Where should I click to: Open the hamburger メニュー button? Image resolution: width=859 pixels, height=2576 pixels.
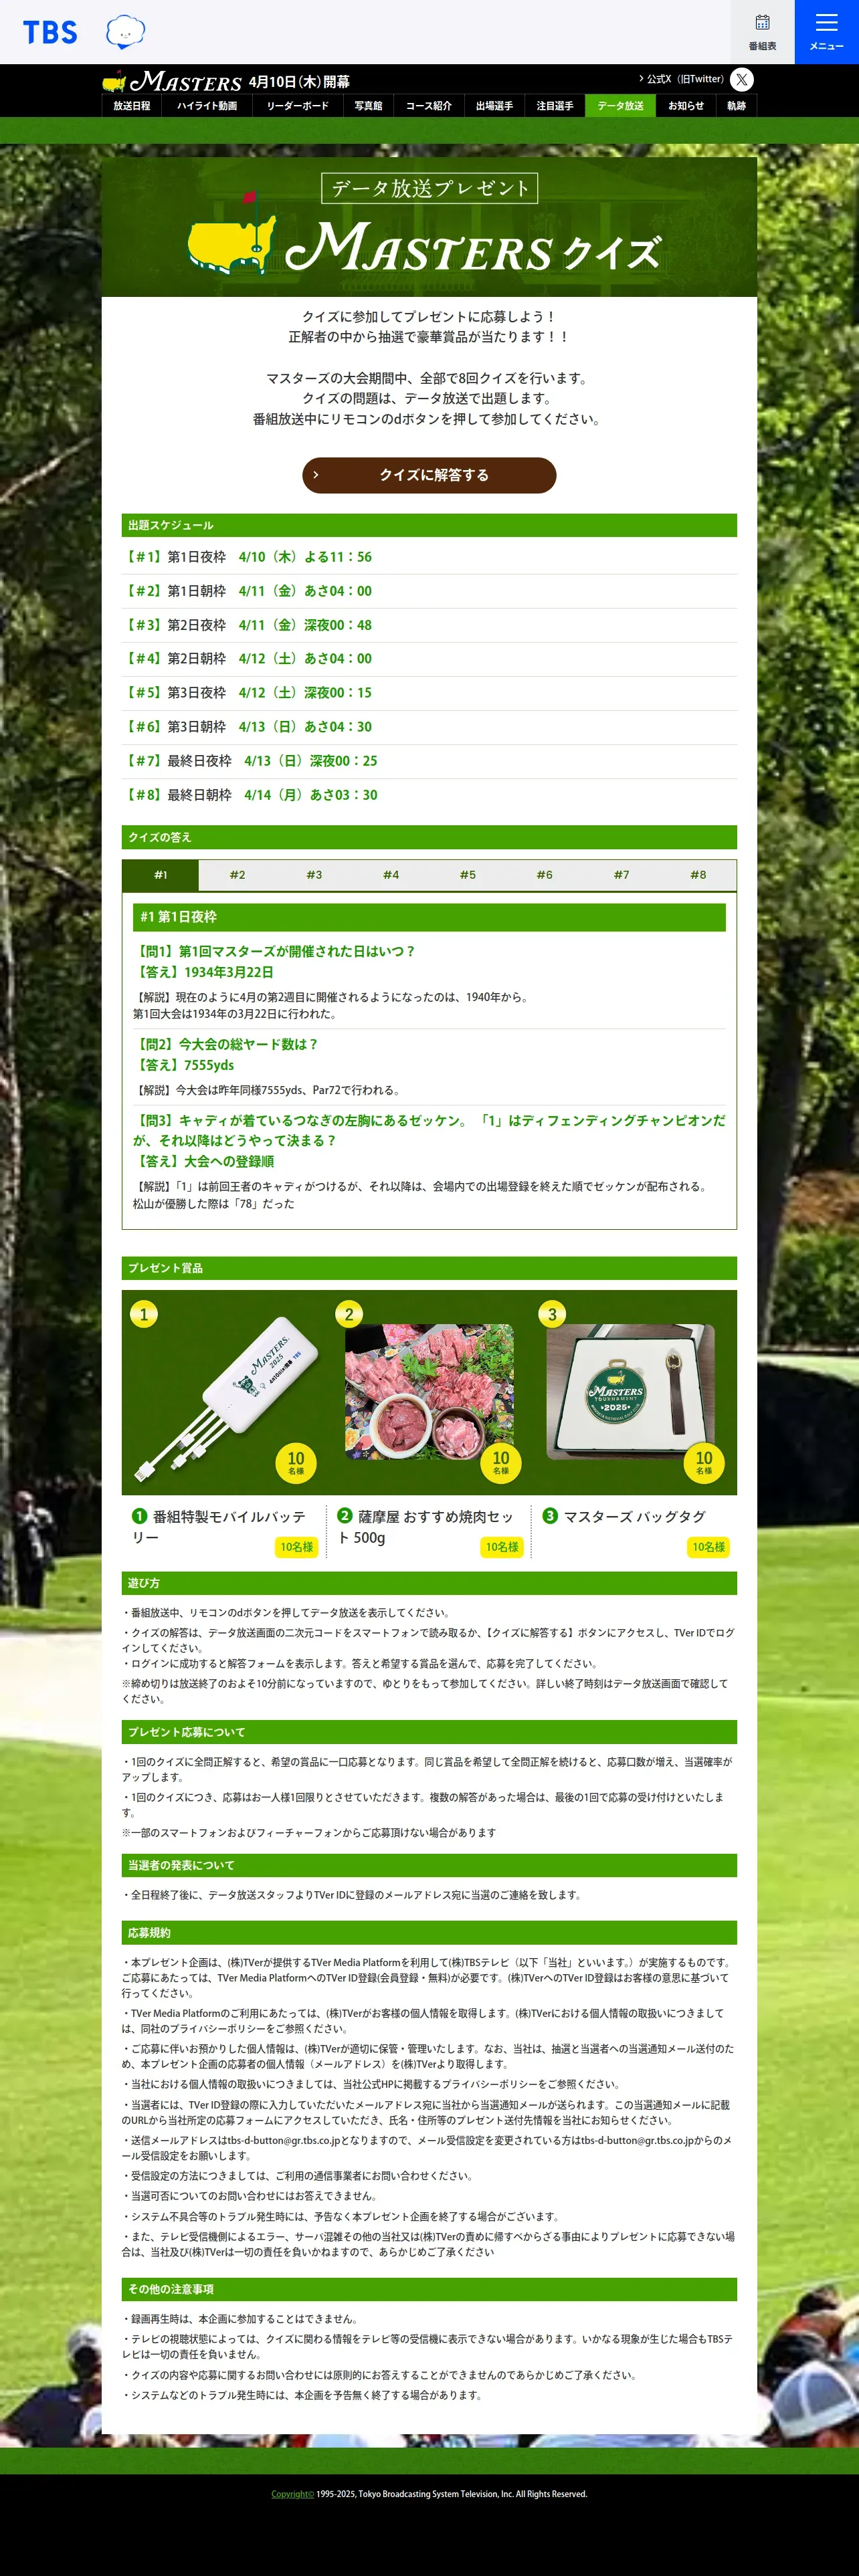tap(826, 32)
